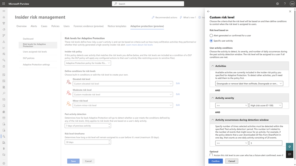Open the Notice templates tab

point(117,26)
